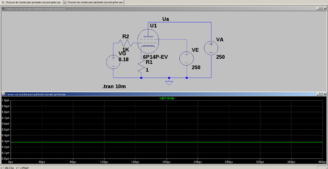Click the U1 reference designator
This screenshot has width=328, height=169.
153,26
